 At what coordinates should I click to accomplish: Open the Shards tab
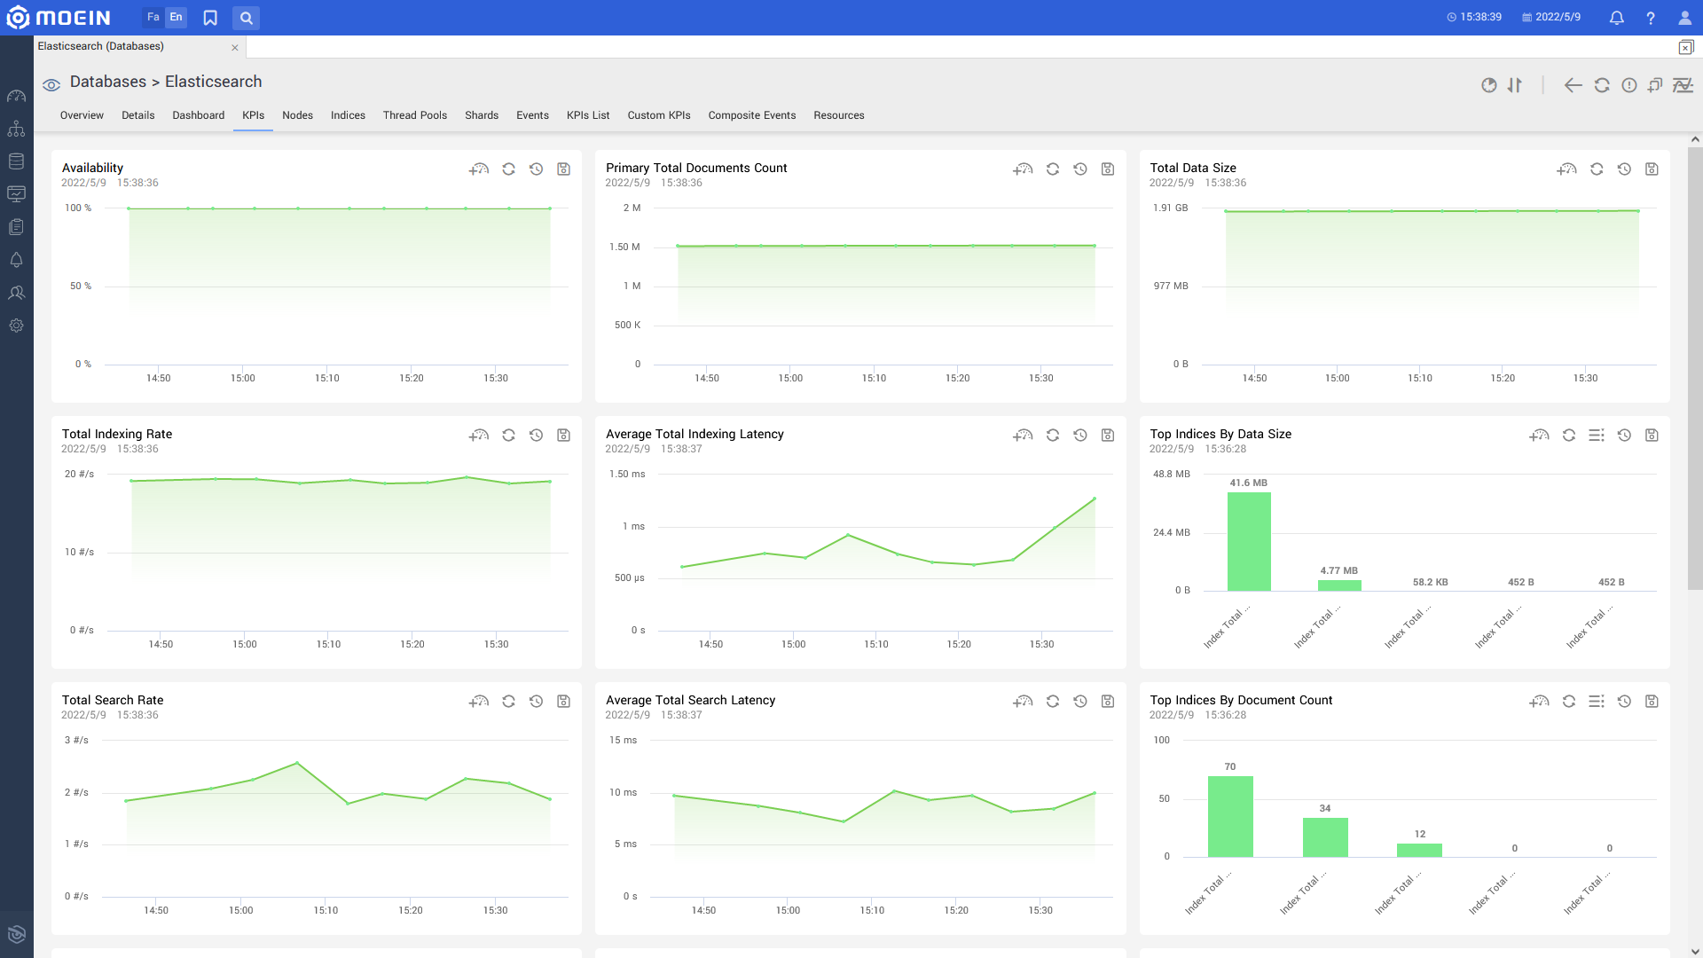click(482, 115)
